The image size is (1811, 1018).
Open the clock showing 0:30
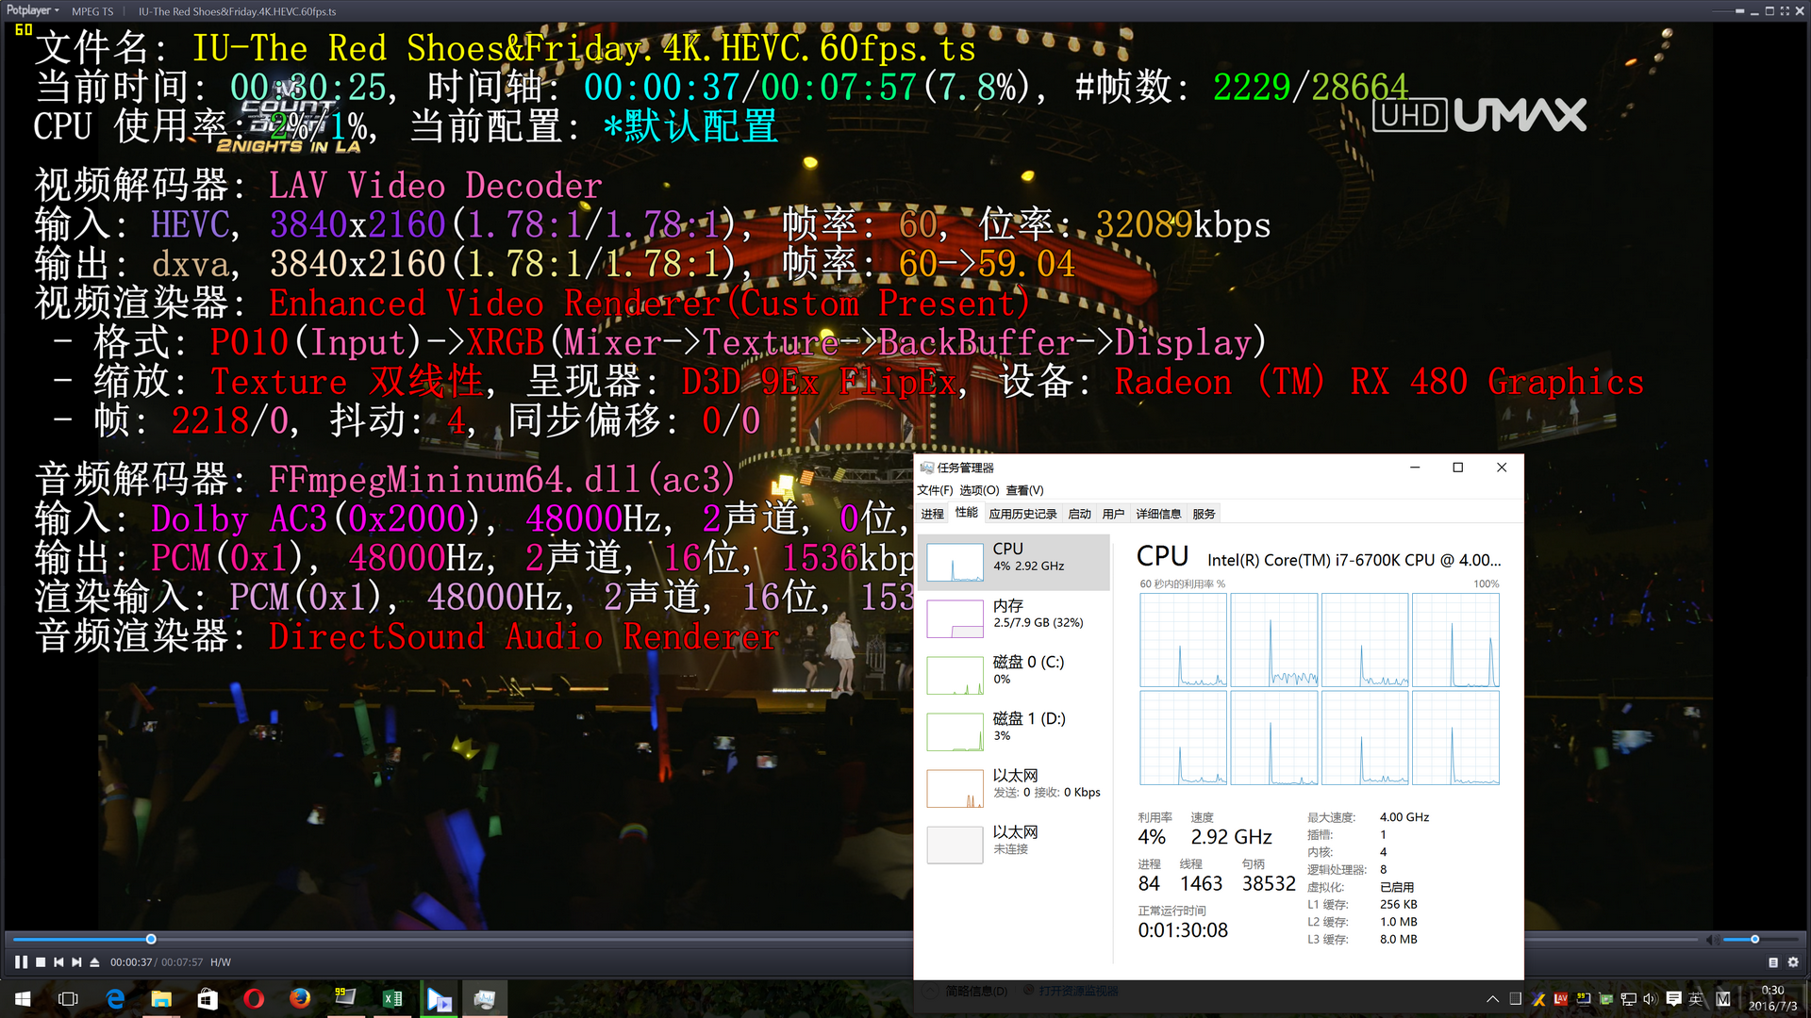pos(1772,998)
